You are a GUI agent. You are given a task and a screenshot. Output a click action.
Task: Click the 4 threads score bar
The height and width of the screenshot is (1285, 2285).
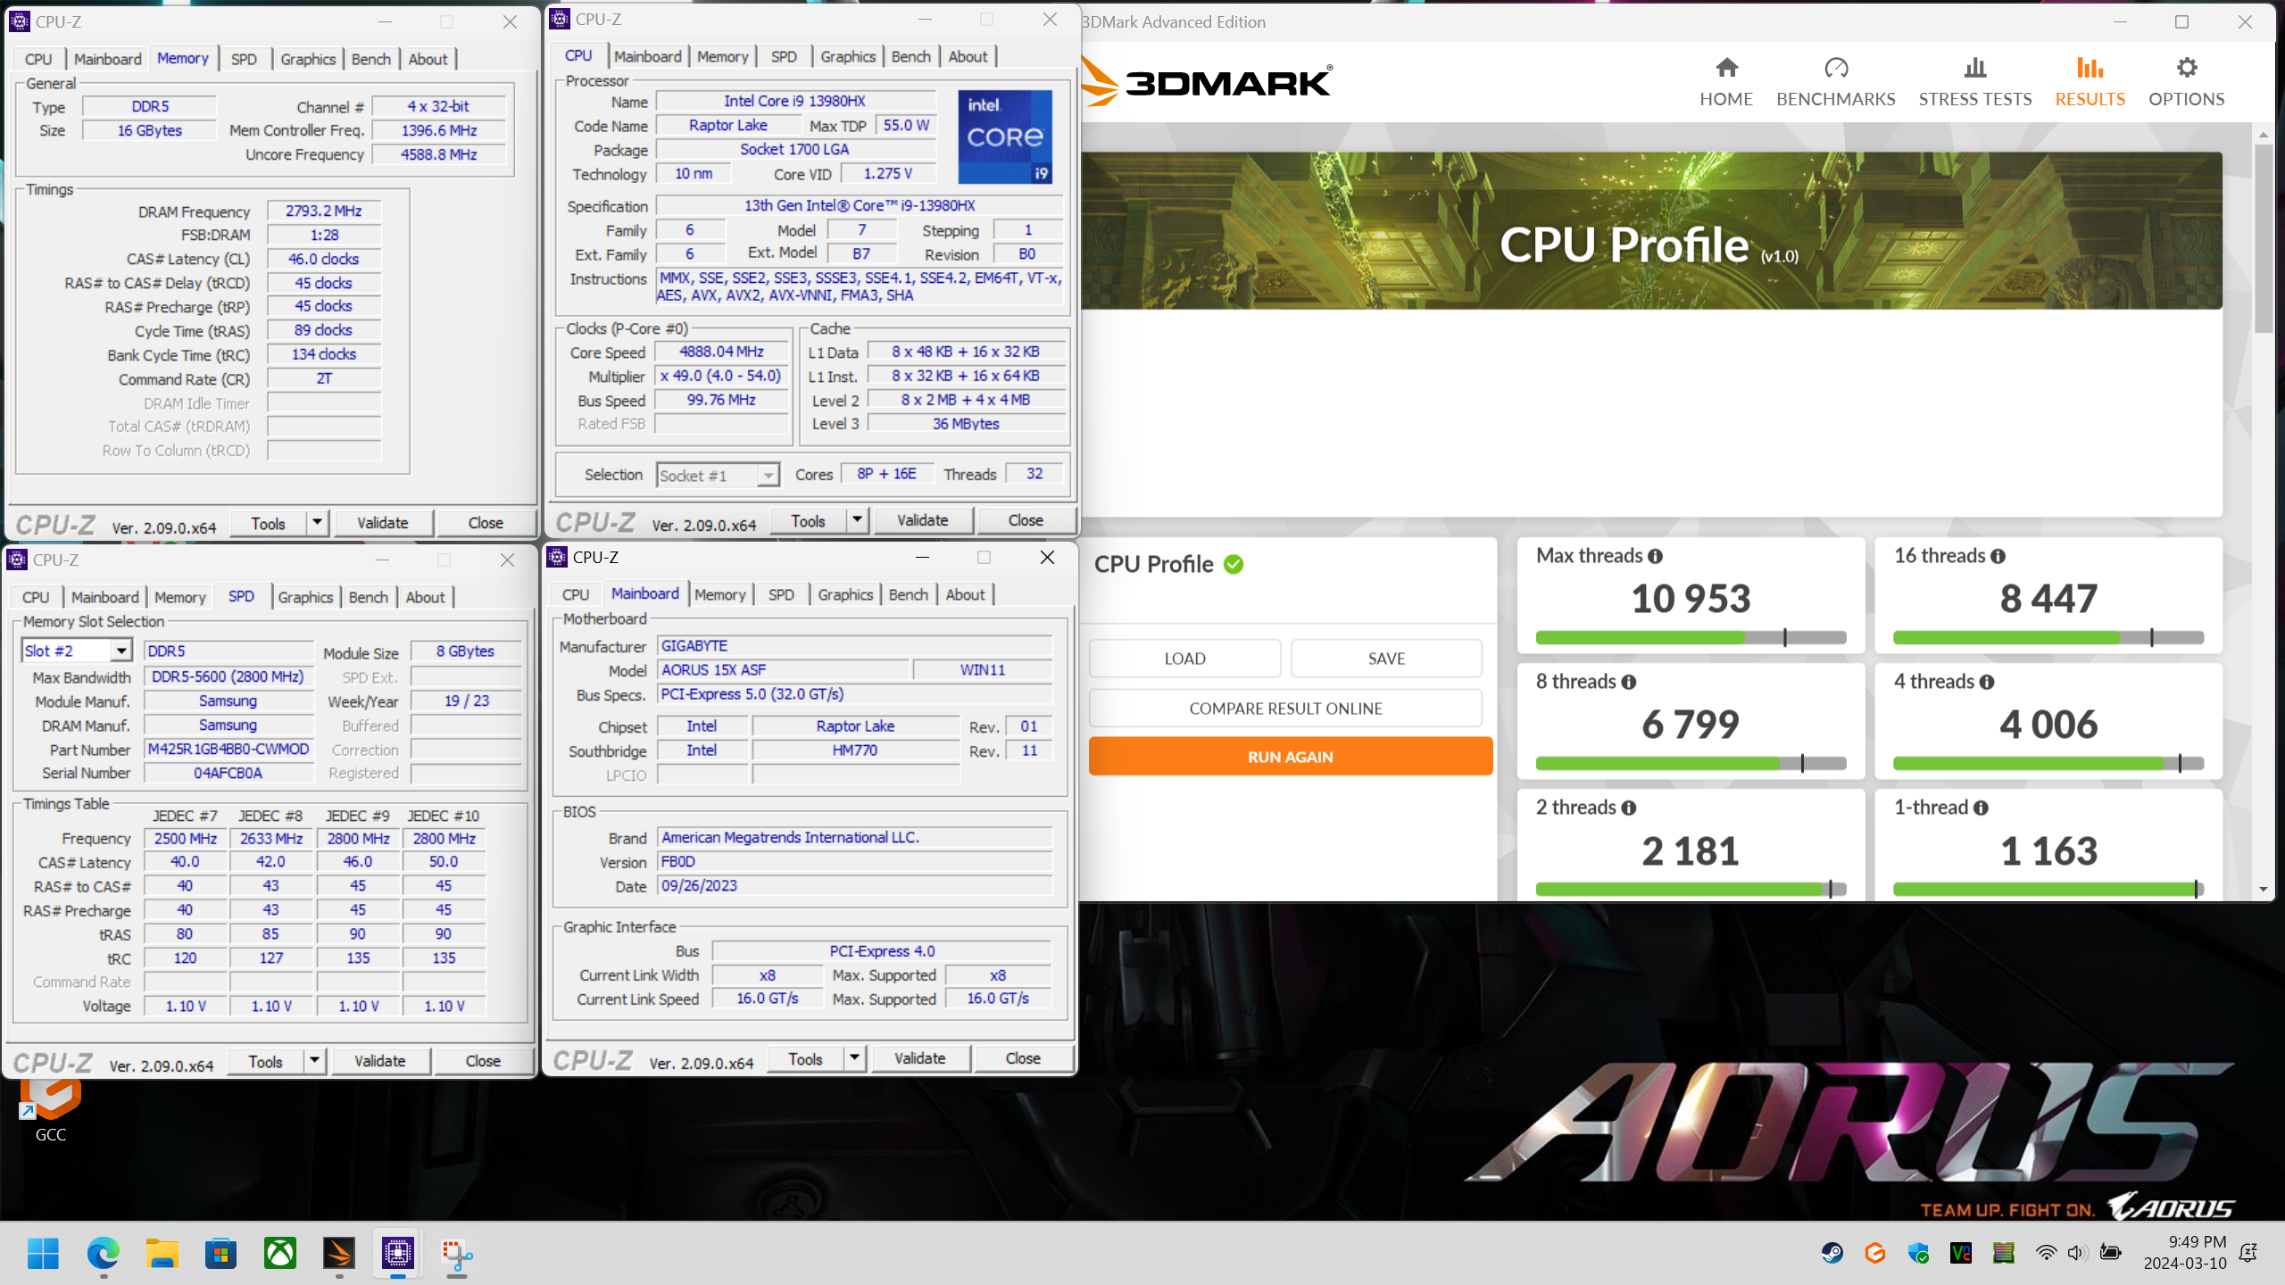pos(2048,763)
